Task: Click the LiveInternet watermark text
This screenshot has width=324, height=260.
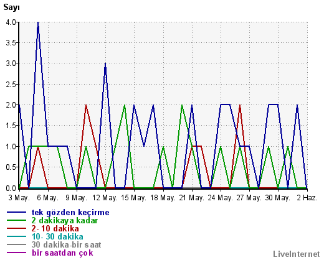Action: tap(297, 254)
